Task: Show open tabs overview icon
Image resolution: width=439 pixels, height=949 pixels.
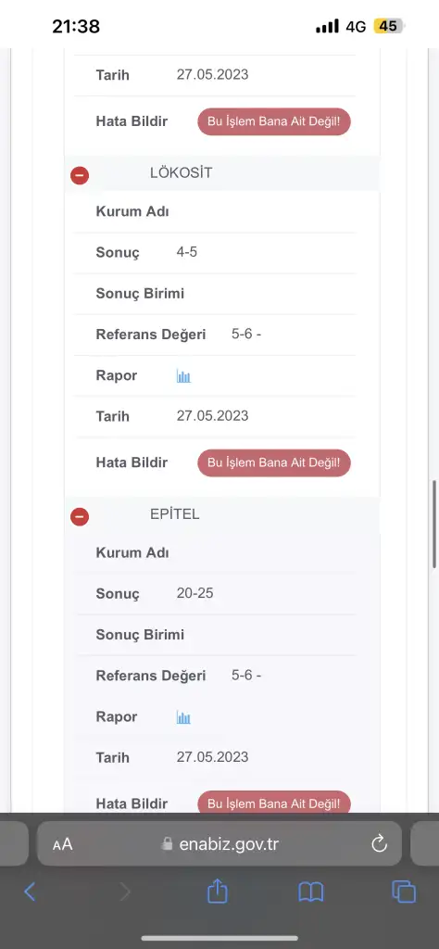Action: (404, 892)
